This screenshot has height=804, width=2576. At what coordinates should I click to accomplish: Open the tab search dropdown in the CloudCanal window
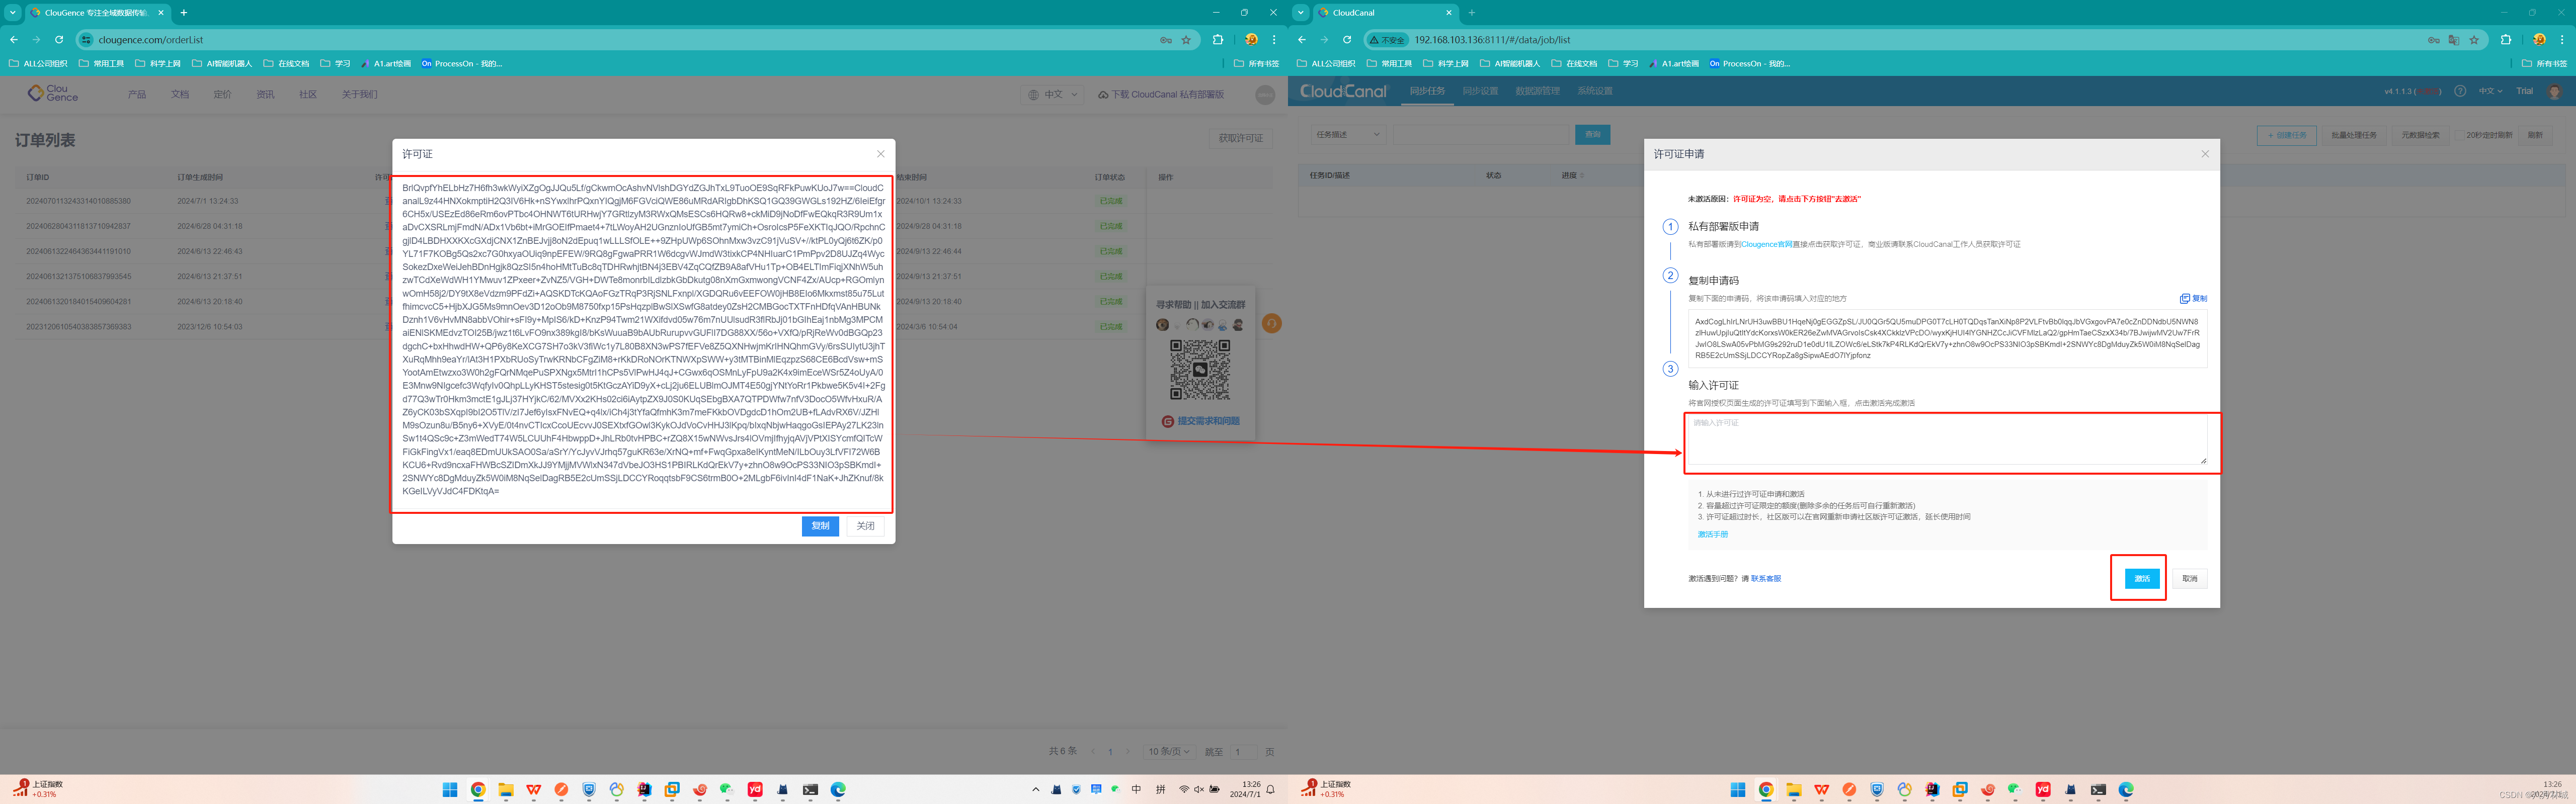coord(1301,13)
